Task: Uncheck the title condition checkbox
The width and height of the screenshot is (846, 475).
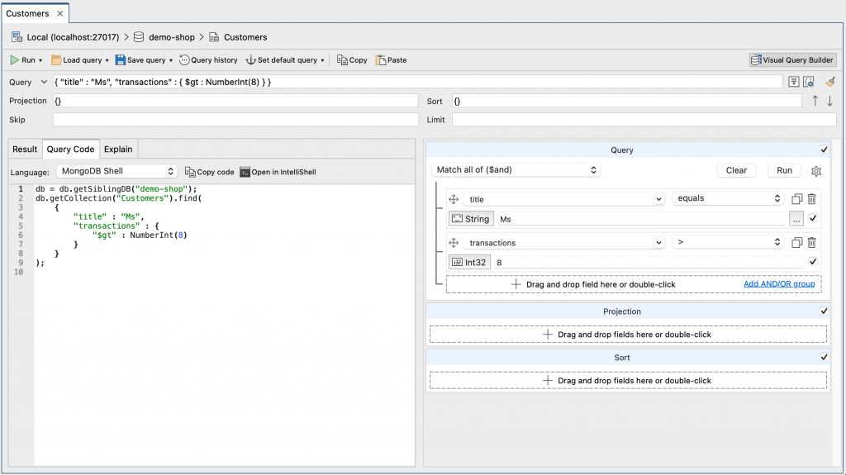Action: [x=813, y=219]
